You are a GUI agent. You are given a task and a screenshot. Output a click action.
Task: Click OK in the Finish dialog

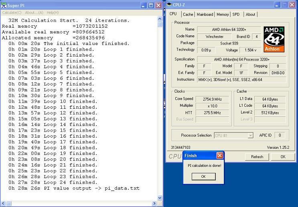(203, 177)
